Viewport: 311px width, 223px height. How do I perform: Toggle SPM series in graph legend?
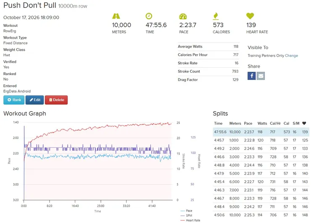(187, 215)
